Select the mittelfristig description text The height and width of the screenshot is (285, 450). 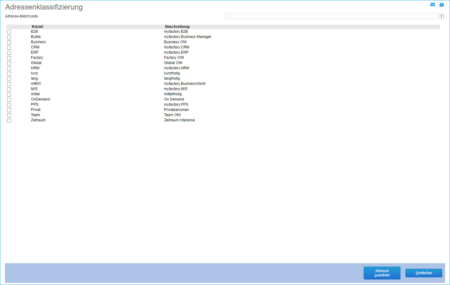(173, 94)
